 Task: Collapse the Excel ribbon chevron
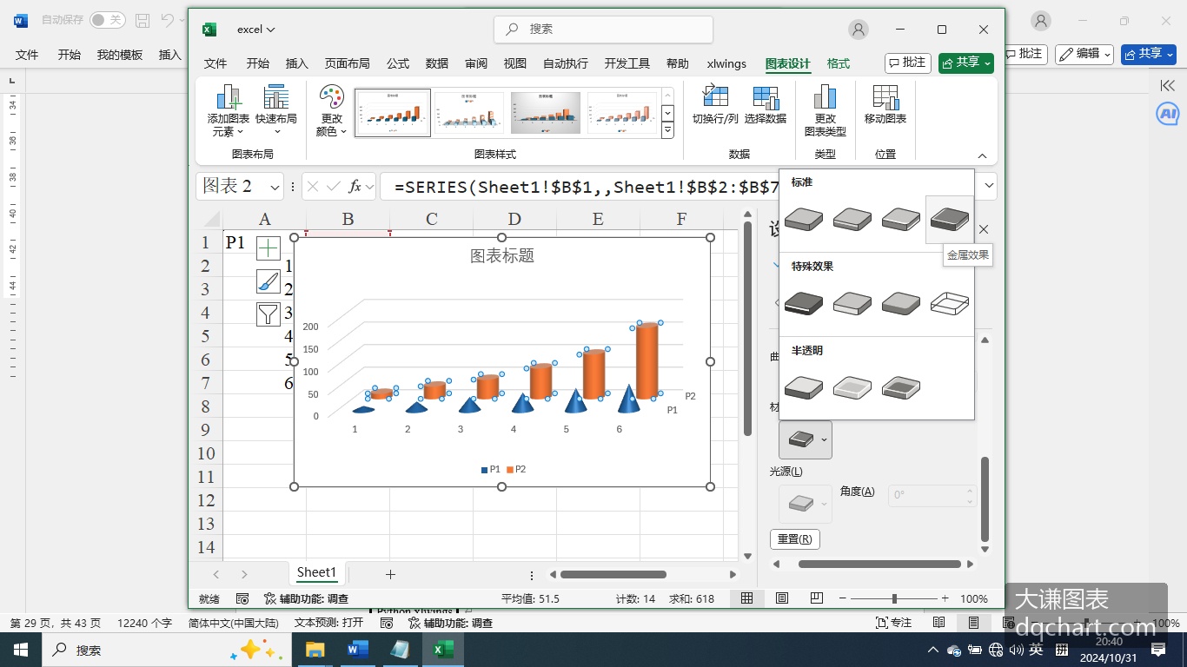(x=982, y=155)
